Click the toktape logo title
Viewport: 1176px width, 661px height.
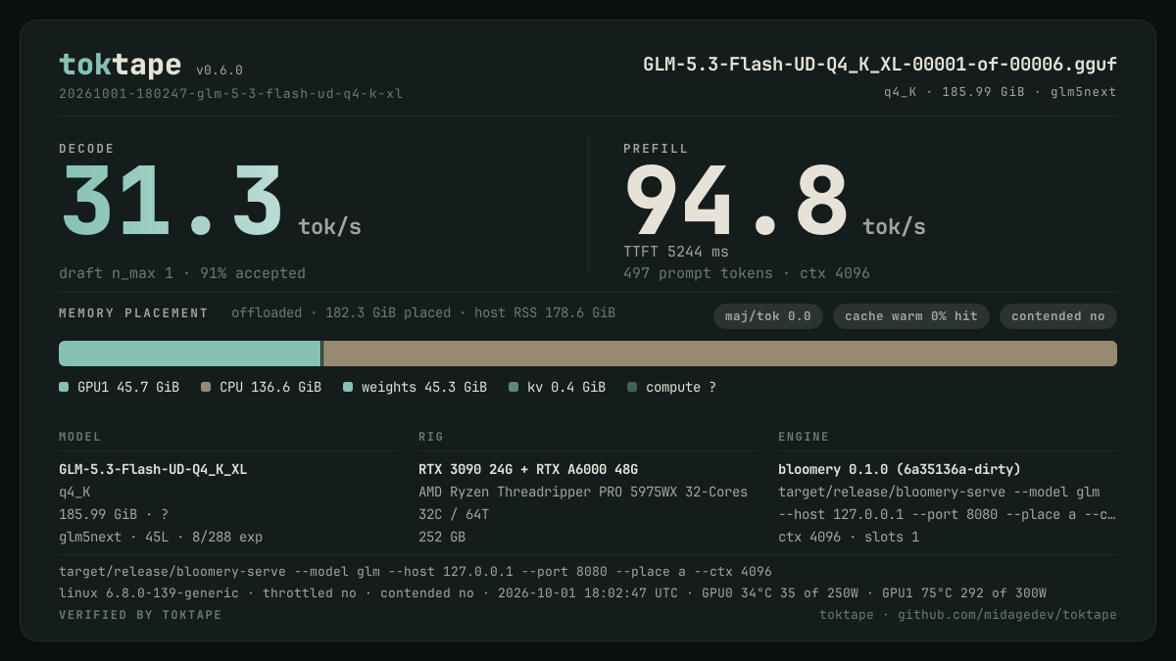[120, 65]
